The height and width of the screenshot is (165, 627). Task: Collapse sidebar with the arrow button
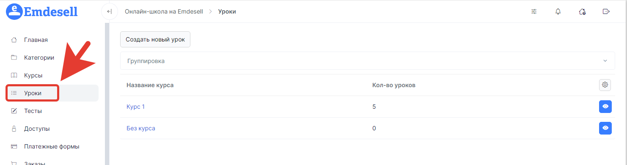pos(110,11)
